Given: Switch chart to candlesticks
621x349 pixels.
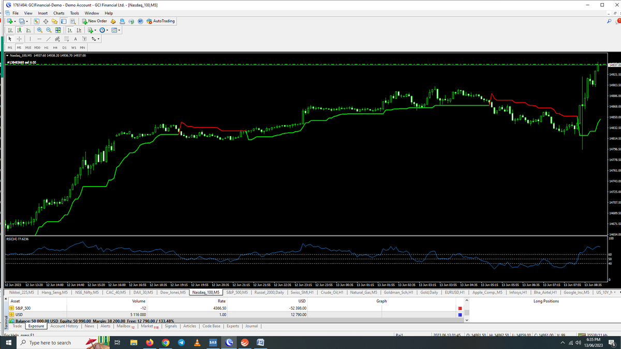Looking at the screenshot, I should coord(19,30).
